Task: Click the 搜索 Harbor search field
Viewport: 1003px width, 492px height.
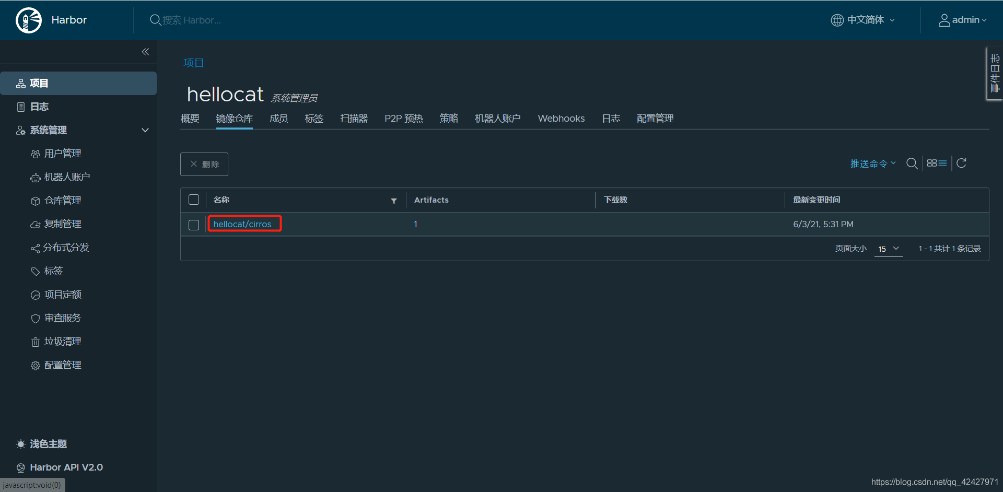Action: coord(191,20)
